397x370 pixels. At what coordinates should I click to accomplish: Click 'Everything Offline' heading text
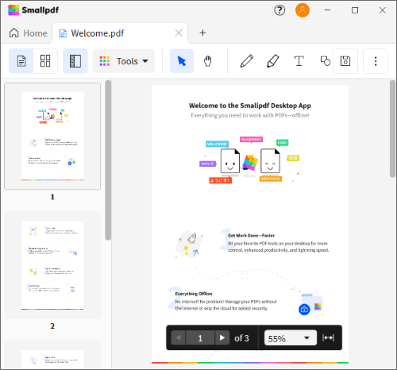[194, 294]
